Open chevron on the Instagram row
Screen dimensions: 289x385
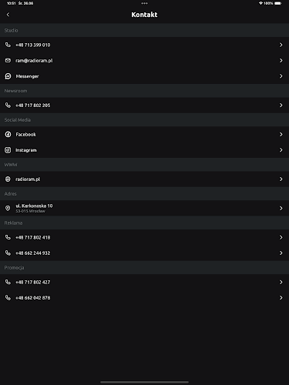281,150
